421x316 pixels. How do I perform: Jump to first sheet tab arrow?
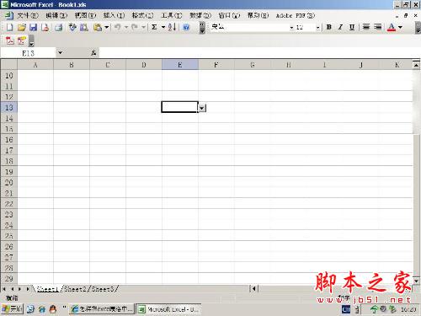pyautogui.click(x=4, y=289)
